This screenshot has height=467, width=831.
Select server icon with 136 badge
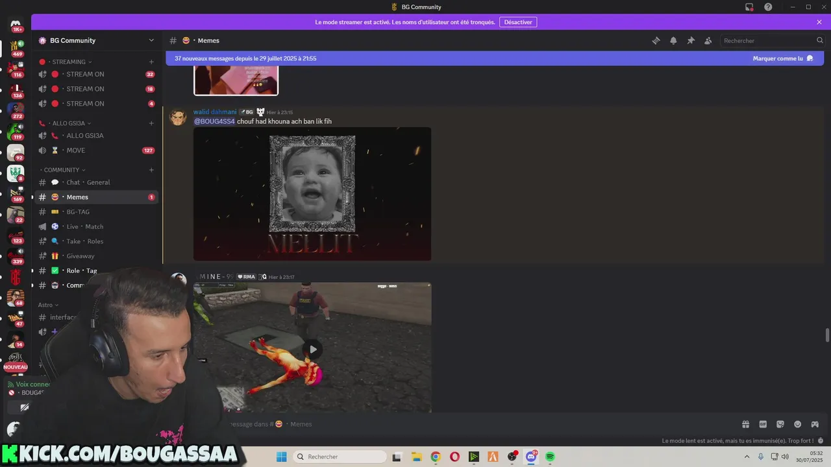(16, 90)
